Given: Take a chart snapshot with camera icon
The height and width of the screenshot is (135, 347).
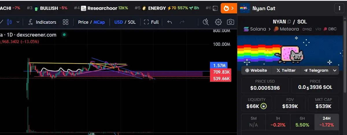Looking at the screenshot, I should pos(230,22).
